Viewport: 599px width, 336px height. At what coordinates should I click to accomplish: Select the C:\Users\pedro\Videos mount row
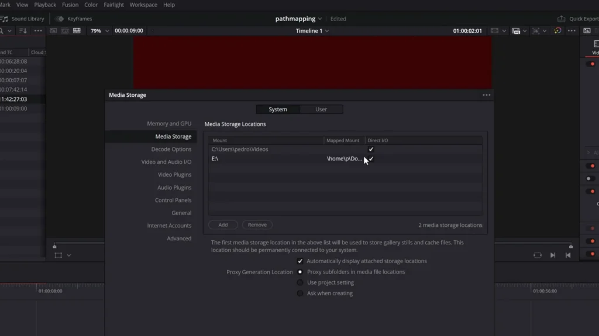coord(345,149)
